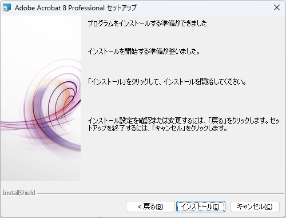Click the インストール(I) button
Screen dimensions: 286x218
point(201,207)
